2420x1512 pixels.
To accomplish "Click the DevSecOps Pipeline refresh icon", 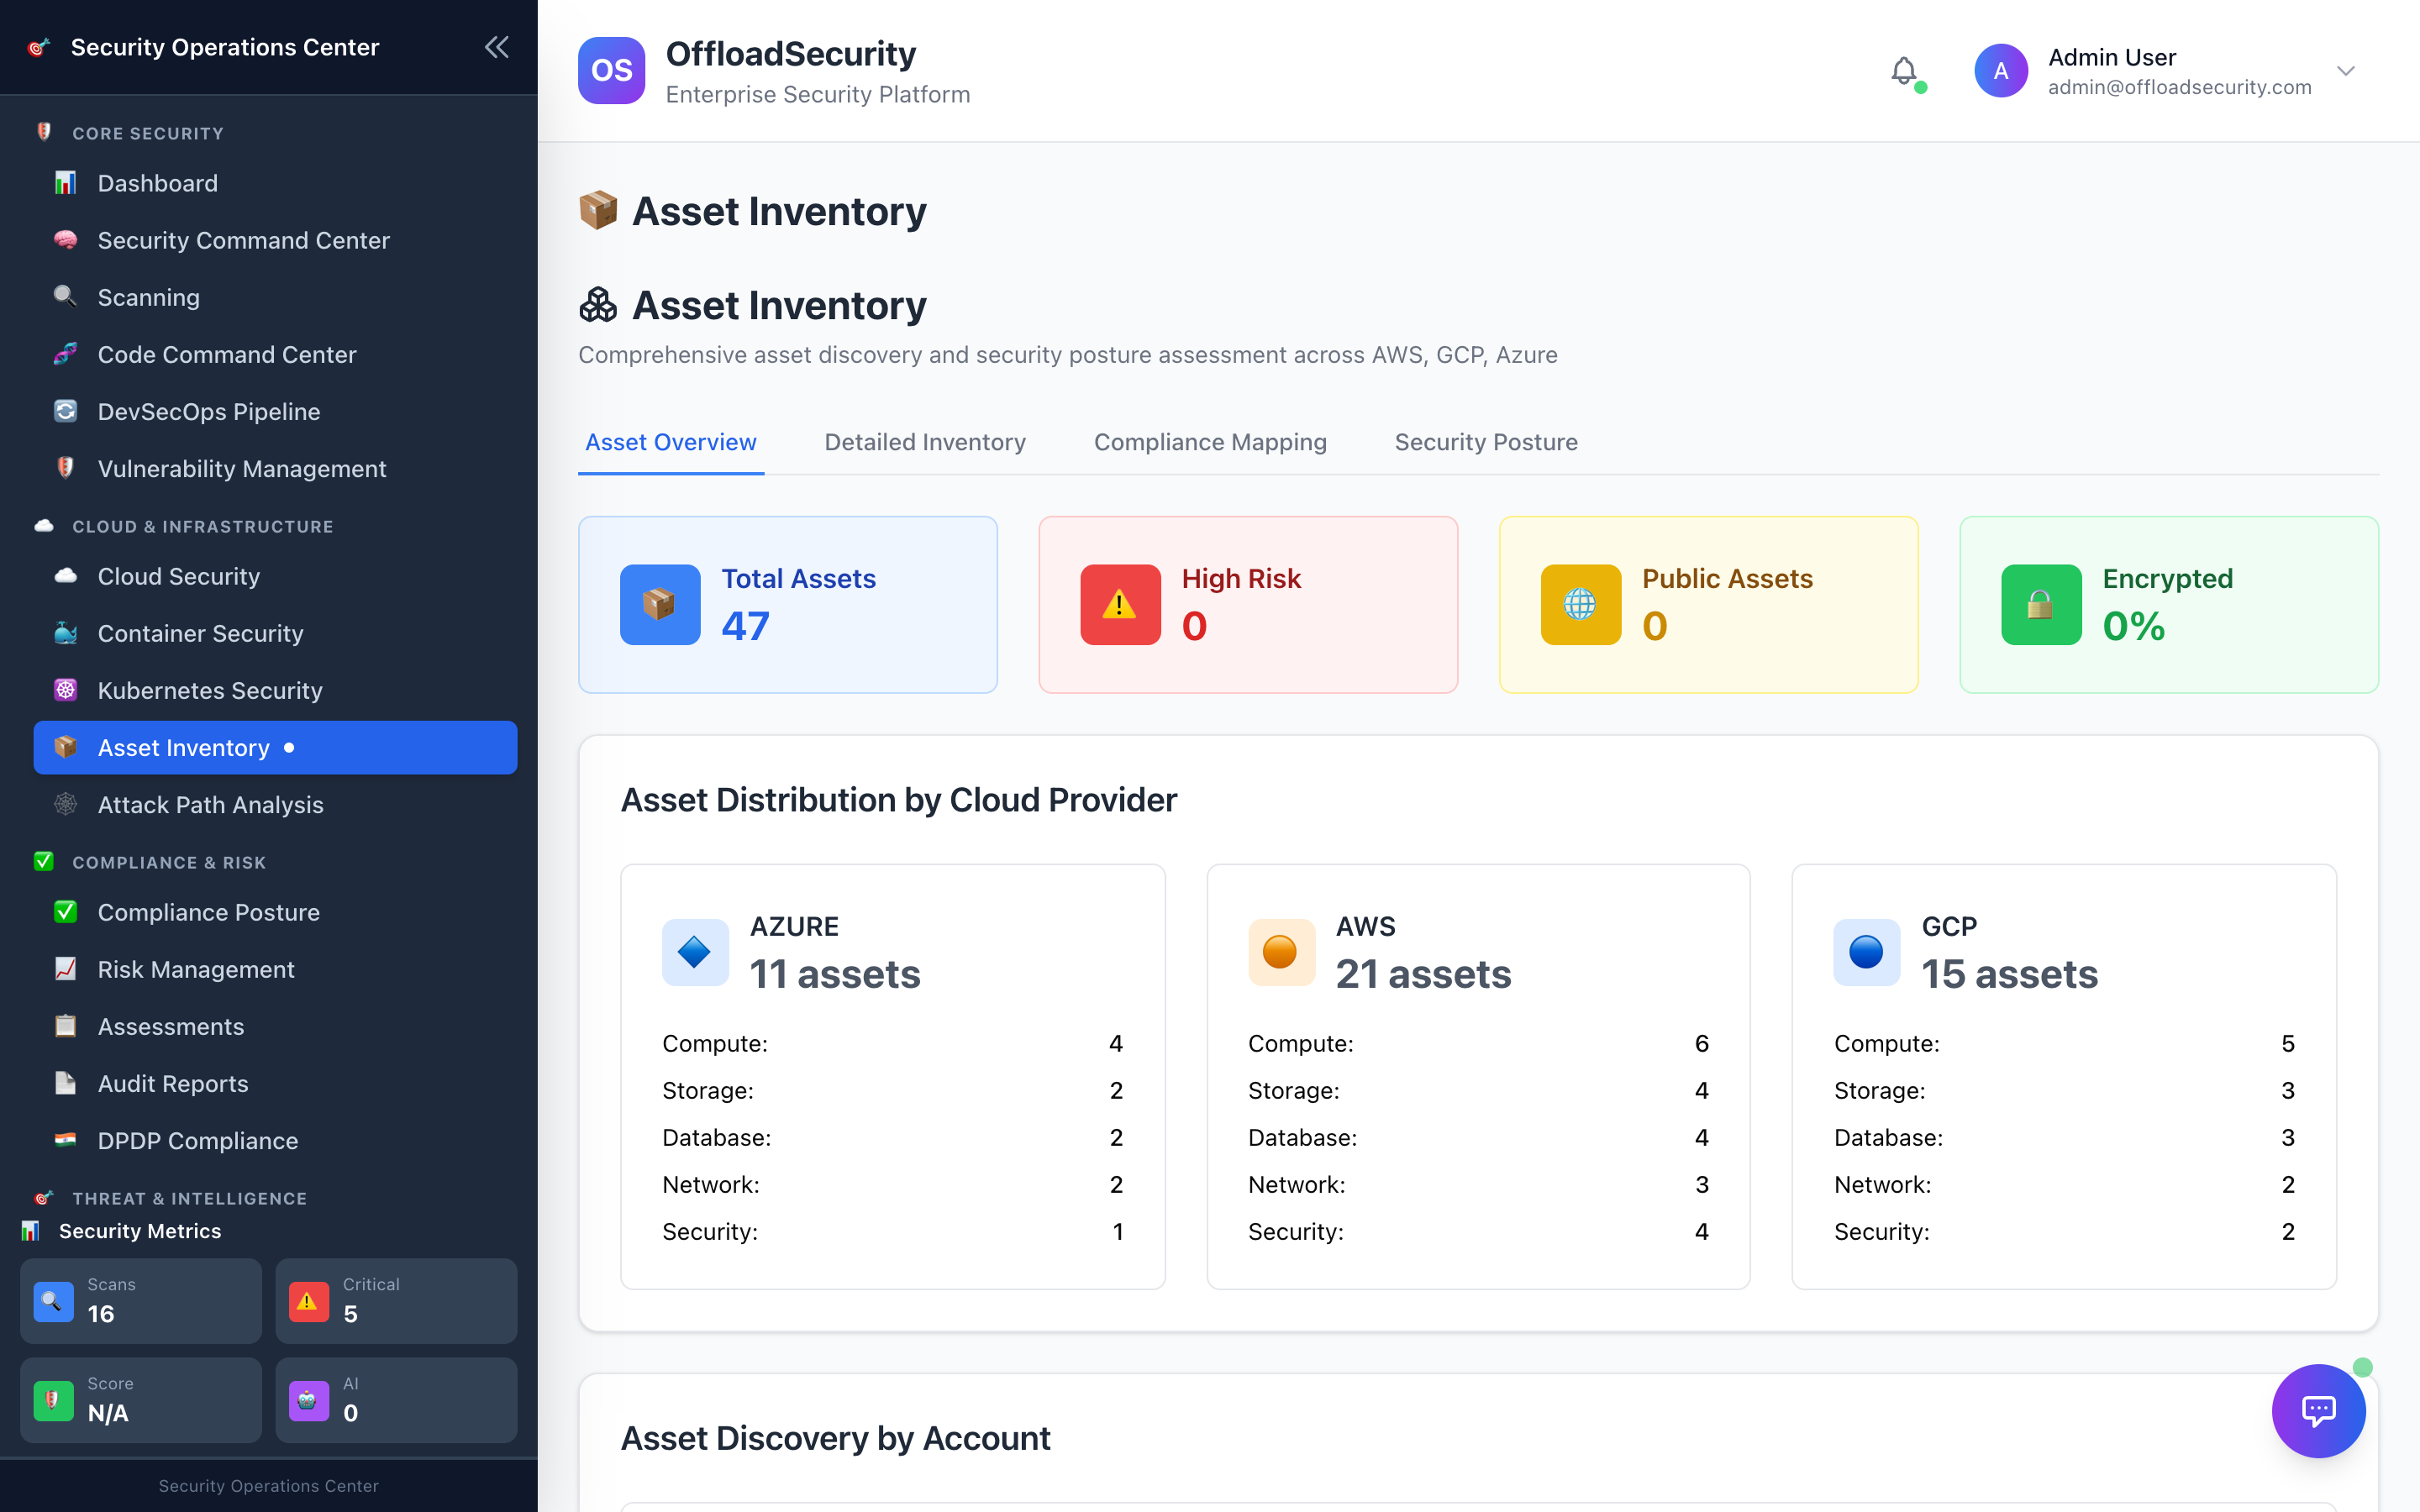I will pos(65,411).
